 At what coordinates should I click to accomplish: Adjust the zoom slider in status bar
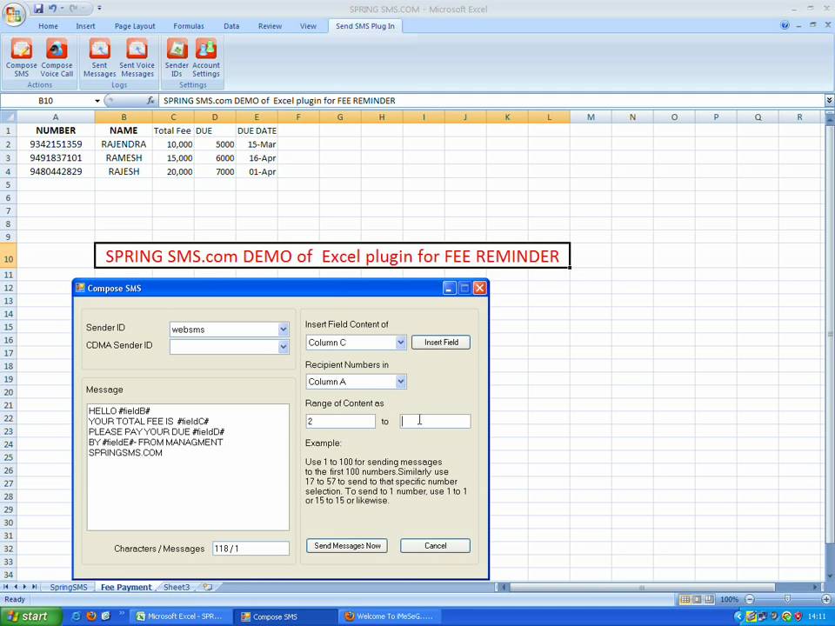click(x=788, y=599)
